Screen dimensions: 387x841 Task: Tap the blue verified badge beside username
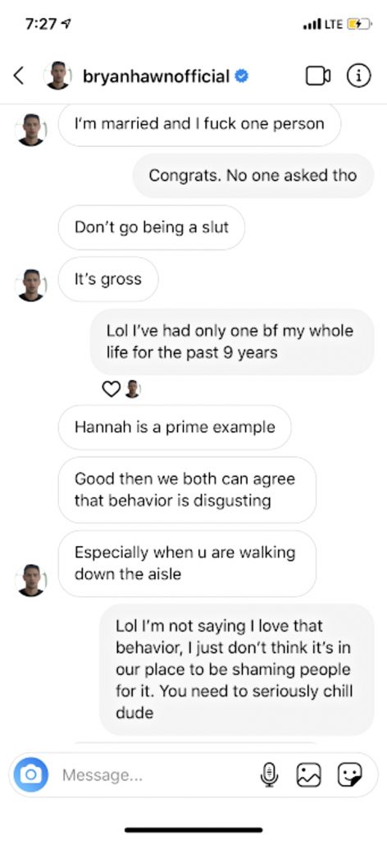point(242,76)
